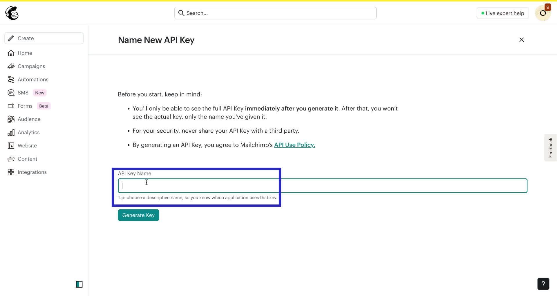Viewport: 557px width, 296px height.
Task: Select the Home icon in sidebar
Action: (x=11, y=53)
